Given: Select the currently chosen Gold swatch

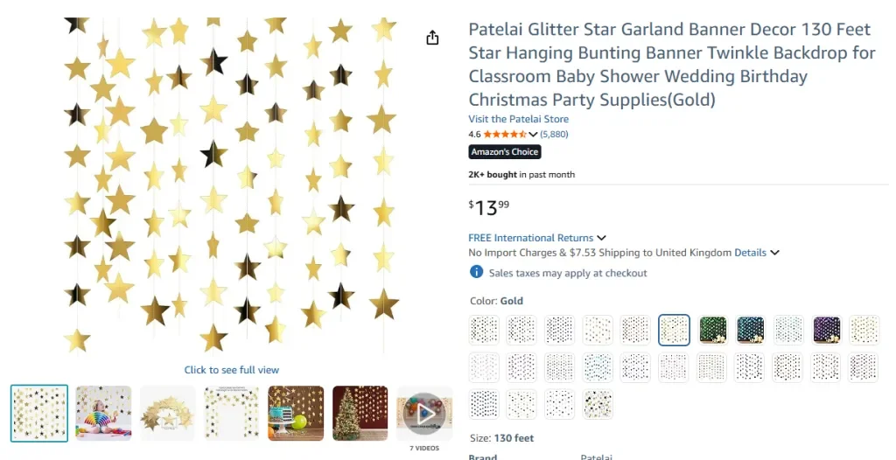Looking at the screenshot, I should (674, 330).
